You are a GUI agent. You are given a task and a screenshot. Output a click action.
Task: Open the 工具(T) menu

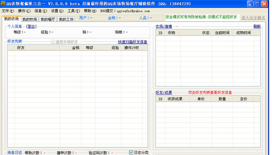point(74,11)
